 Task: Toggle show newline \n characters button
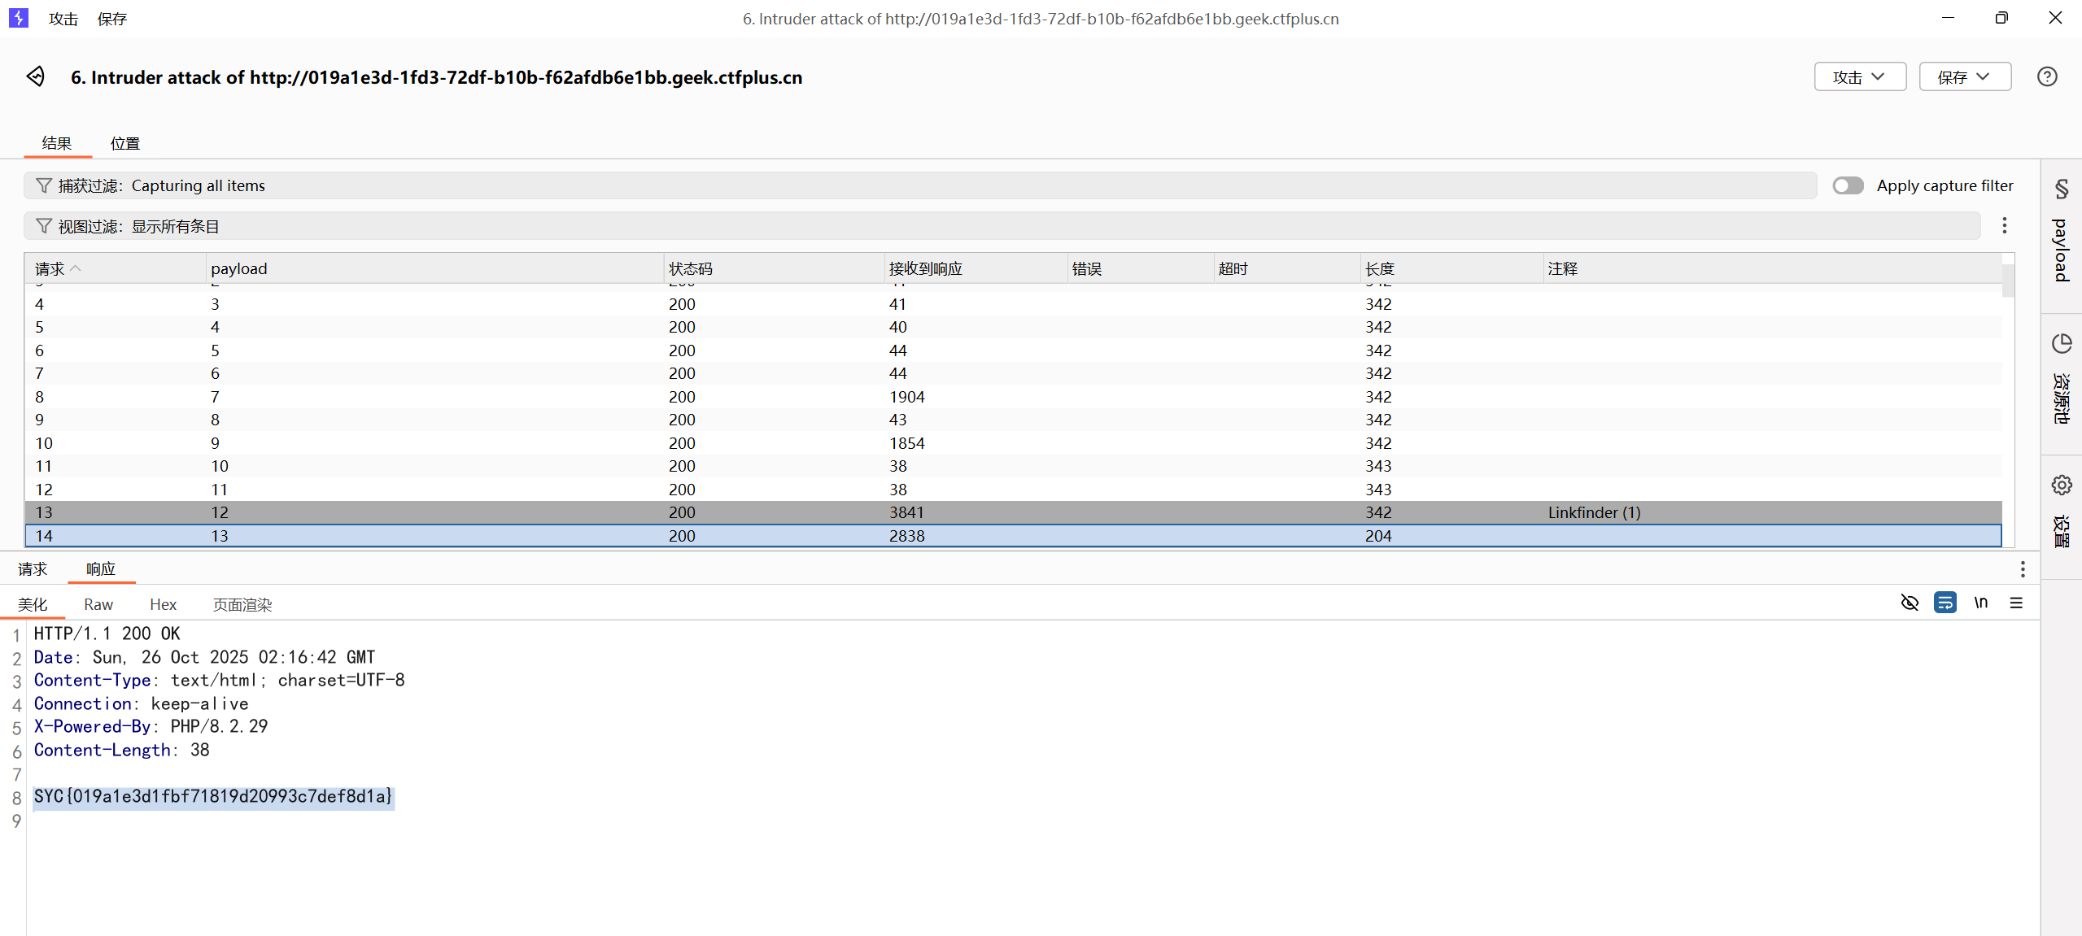[1980, 603]
